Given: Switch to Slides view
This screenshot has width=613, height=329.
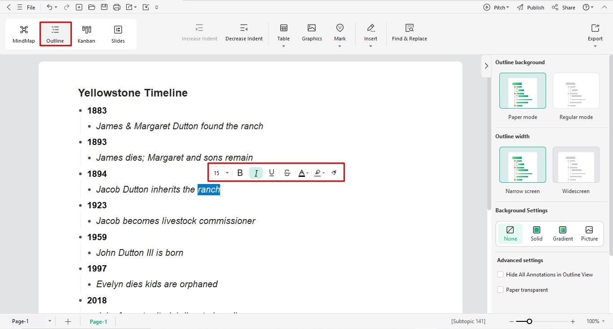Looking at the screenshot, I should tap(118, 34).
